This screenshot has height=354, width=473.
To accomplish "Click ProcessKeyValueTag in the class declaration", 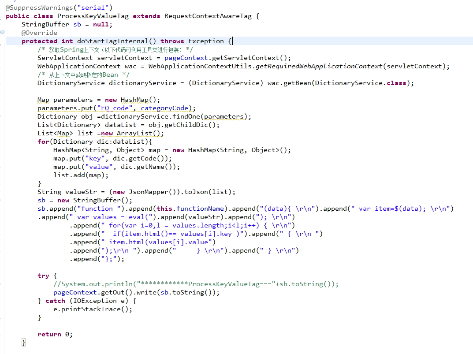I will click(x=93, y=16).
